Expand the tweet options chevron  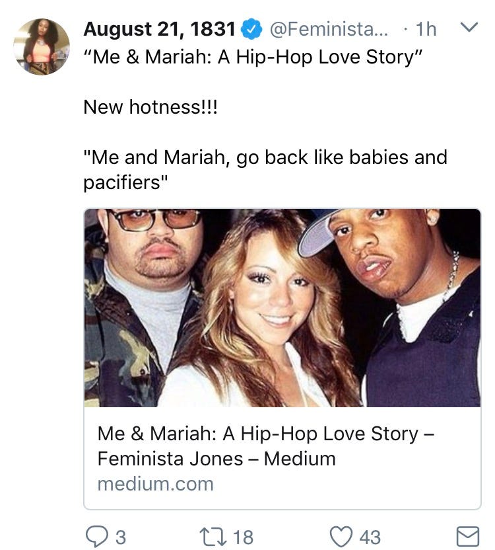pos(467,28)
